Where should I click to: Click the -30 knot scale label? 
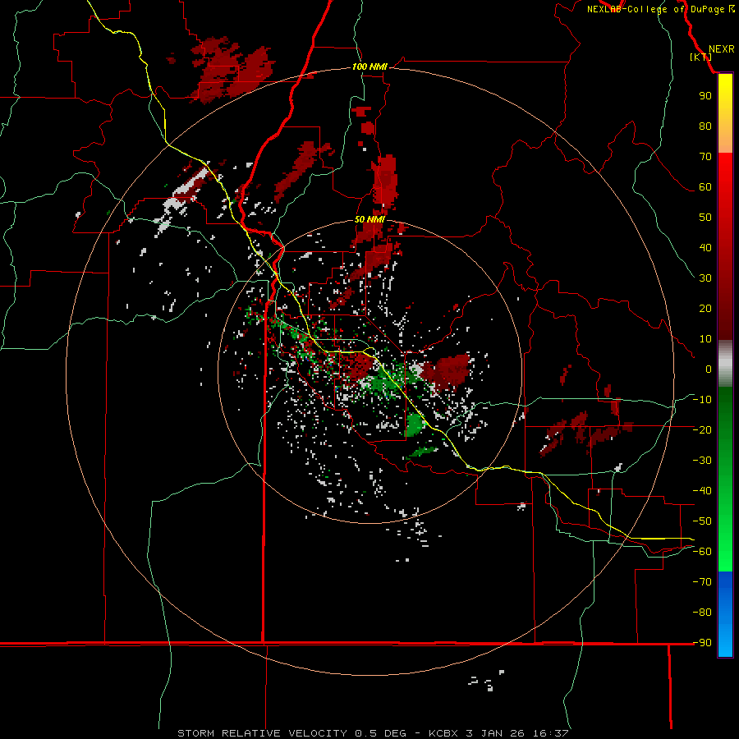[x=702, y=461]
